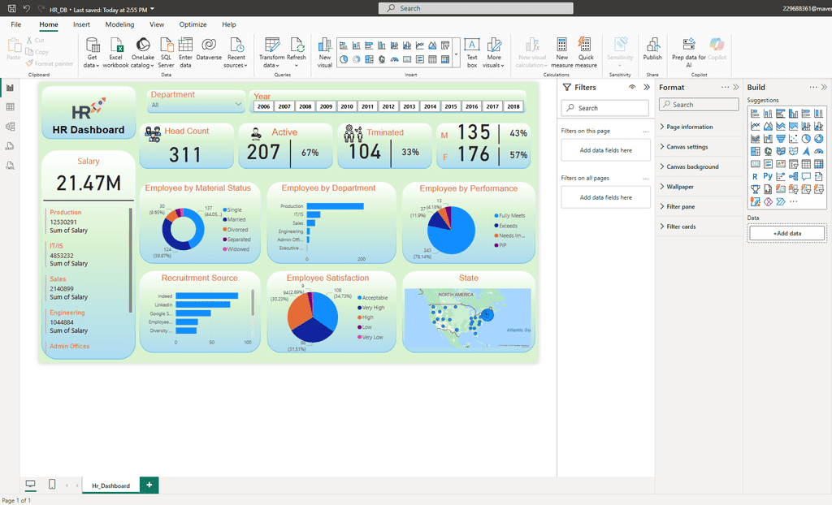Click the Salary list vertical scrollbar

(x=130, y=260)
